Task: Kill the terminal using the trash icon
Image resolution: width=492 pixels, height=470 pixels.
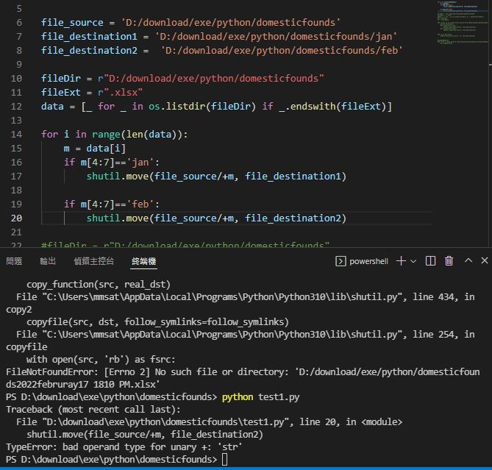Action: pyautogui.click(x=449, y=260)
